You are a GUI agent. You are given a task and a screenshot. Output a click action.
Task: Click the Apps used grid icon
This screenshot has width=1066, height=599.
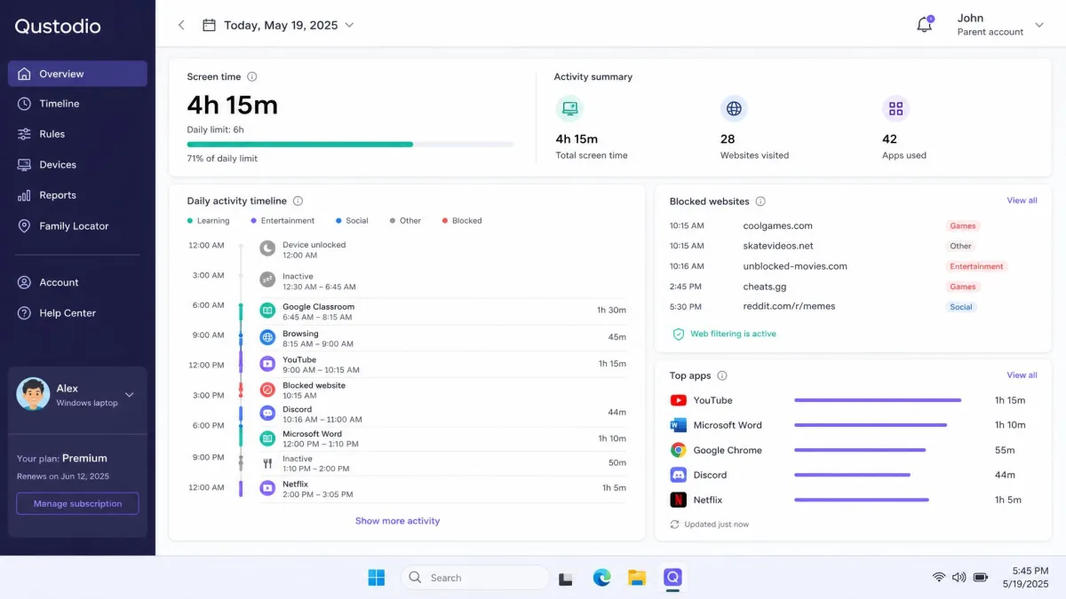click(x=895, y=108)
